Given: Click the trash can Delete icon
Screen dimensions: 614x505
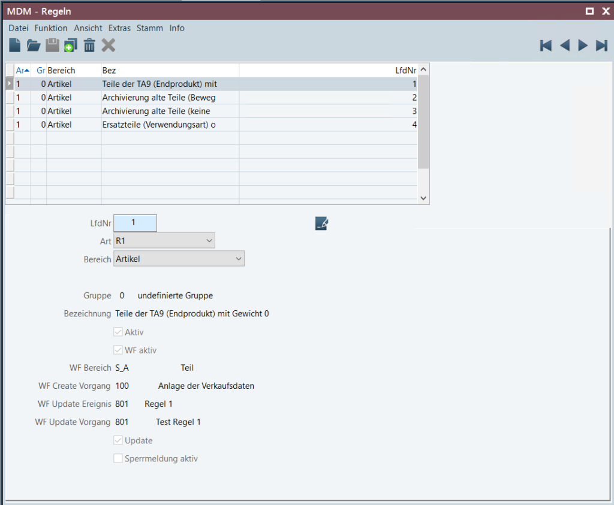Looking at the screenshot, I should coord(89,46).
